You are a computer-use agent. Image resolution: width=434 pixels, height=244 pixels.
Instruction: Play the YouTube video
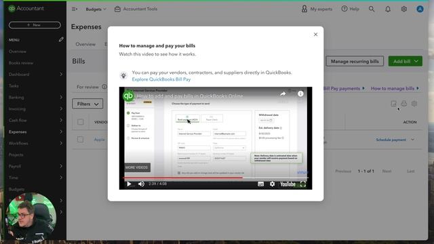pos(129,184)
